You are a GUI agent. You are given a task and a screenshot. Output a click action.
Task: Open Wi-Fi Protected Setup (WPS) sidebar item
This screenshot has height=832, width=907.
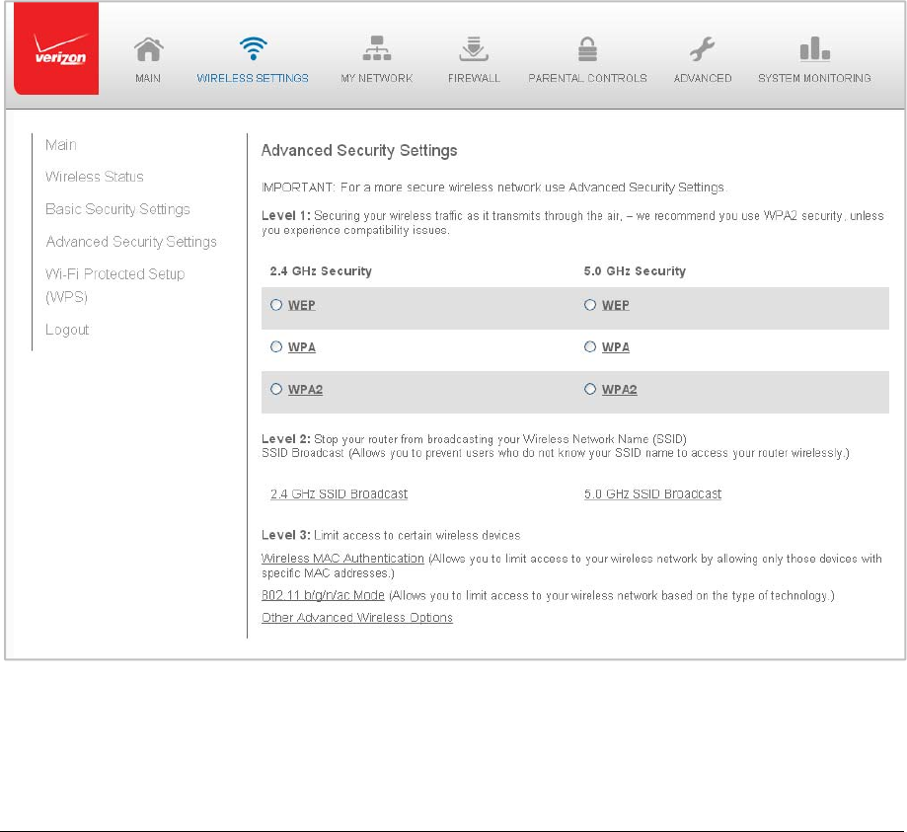tap(115, 285)
